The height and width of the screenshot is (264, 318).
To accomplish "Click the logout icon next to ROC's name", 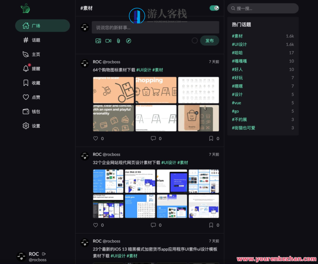I will (43, 254).
